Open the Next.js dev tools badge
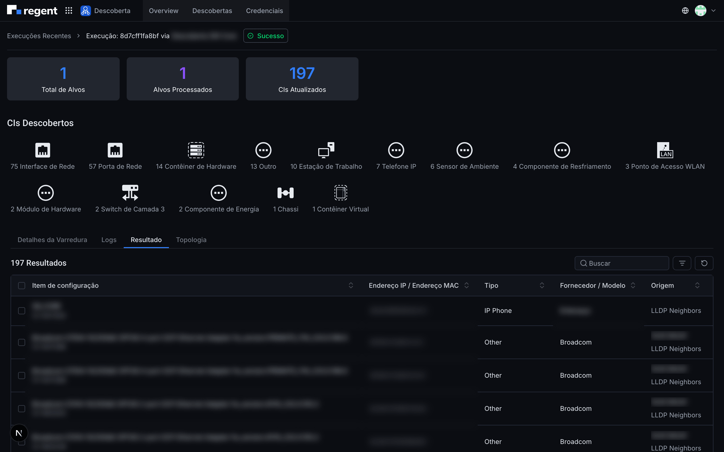The height and width of the screenshot is (452, 724). [19, 433]
